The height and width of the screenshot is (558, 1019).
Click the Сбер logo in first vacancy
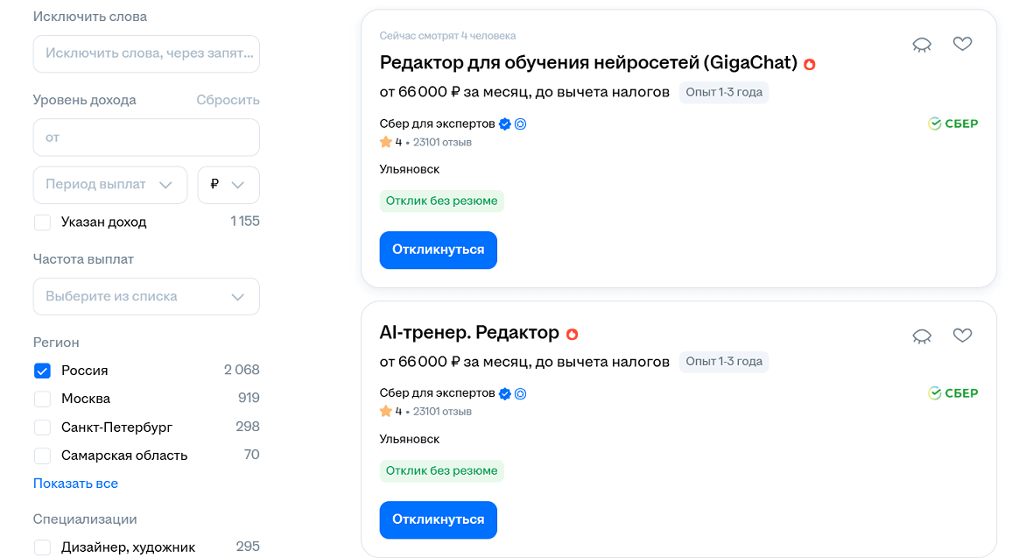pyautogui.click(x=952, y=124)
